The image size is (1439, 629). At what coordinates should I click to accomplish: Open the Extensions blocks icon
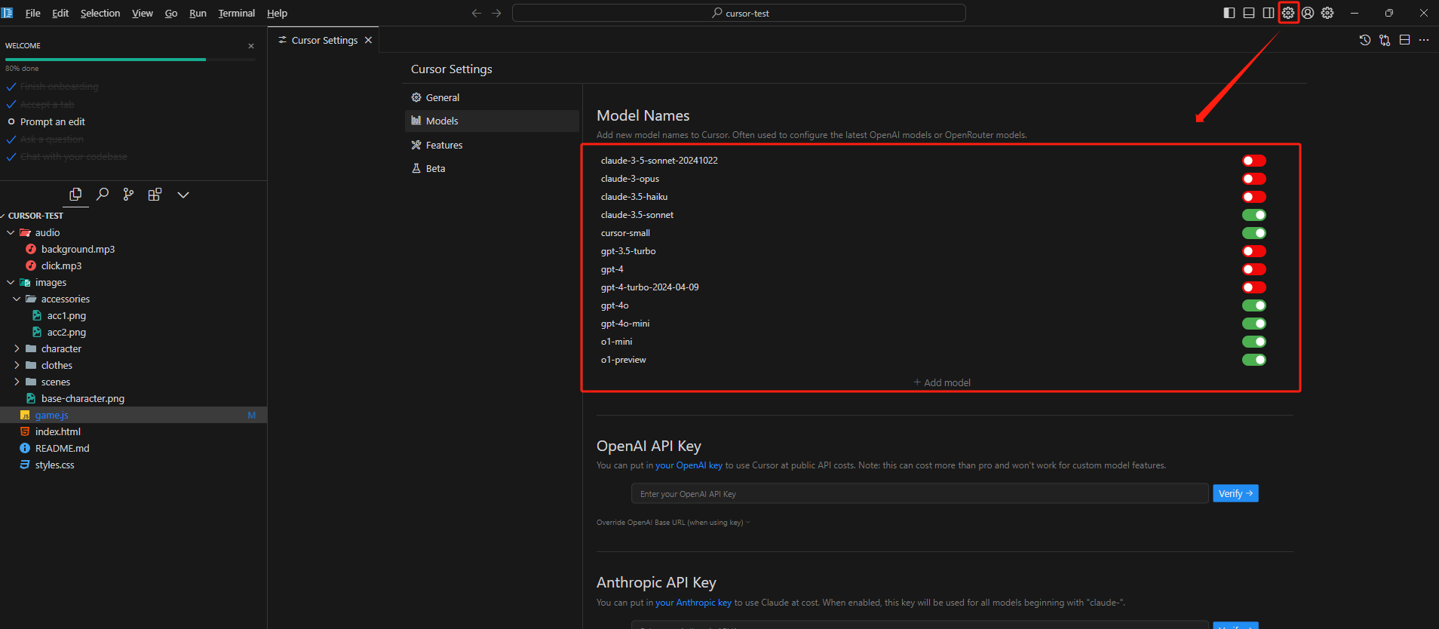pos(155,195)
